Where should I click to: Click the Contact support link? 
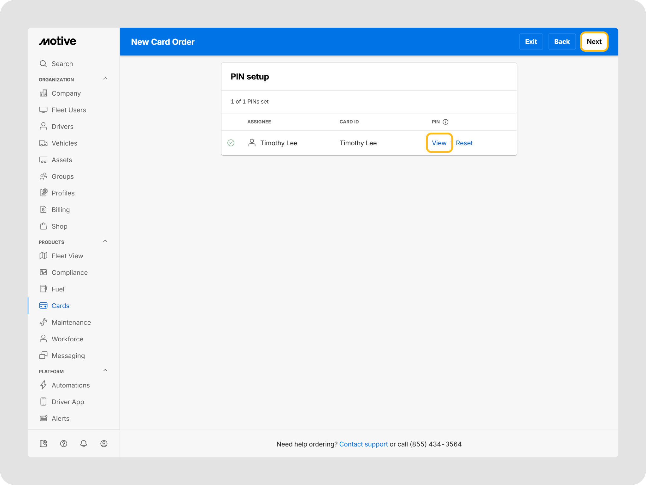click(363, 444)
